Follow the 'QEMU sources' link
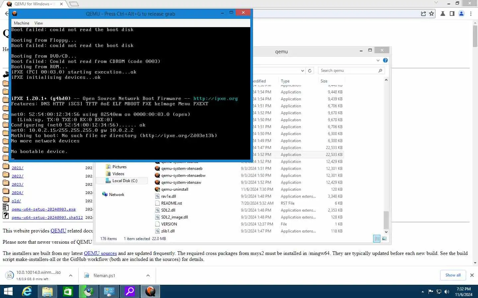 100,253
